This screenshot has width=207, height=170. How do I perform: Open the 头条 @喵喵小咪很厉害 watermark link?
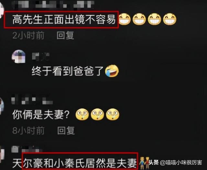click(x=175, y=163)
